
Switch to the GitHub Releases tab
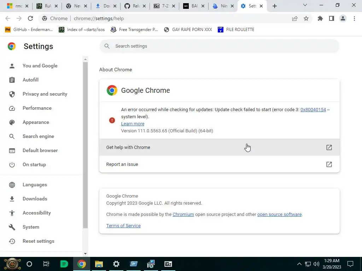135,6
